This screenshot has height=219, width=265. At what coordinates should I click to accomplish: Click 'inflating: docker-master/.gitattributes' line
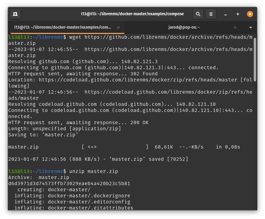[74, 208]
